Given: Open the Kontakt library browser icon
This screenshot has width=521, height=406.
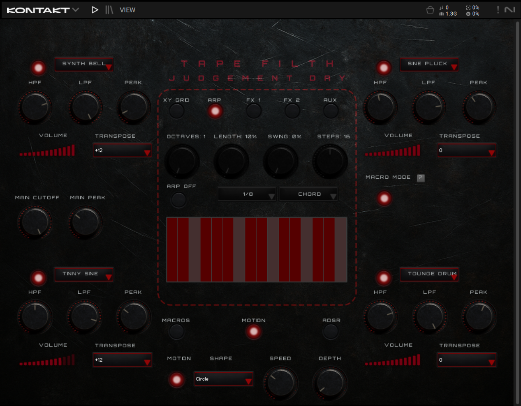Looking at the screenshot, I should [x=109, y=10].
